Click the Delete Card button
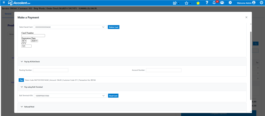The image size is (265, 116). 114,27
